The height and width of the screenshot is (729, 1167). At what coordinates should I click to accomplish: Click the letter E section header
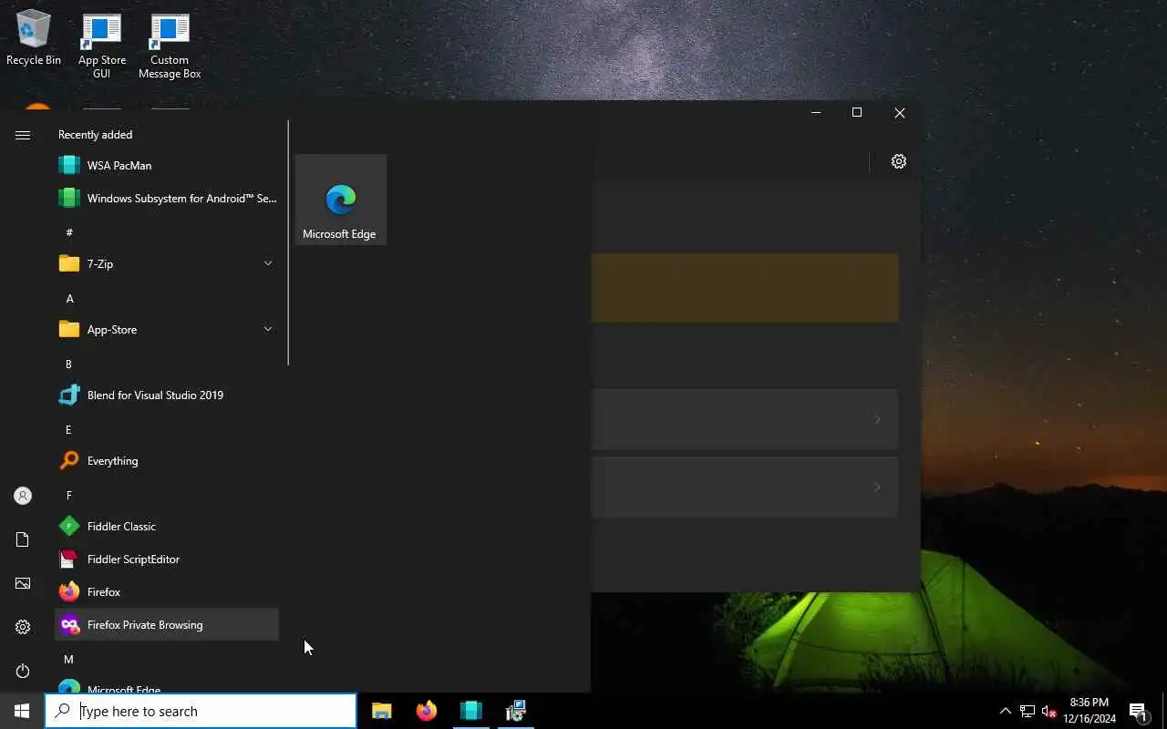coord(68,429)
